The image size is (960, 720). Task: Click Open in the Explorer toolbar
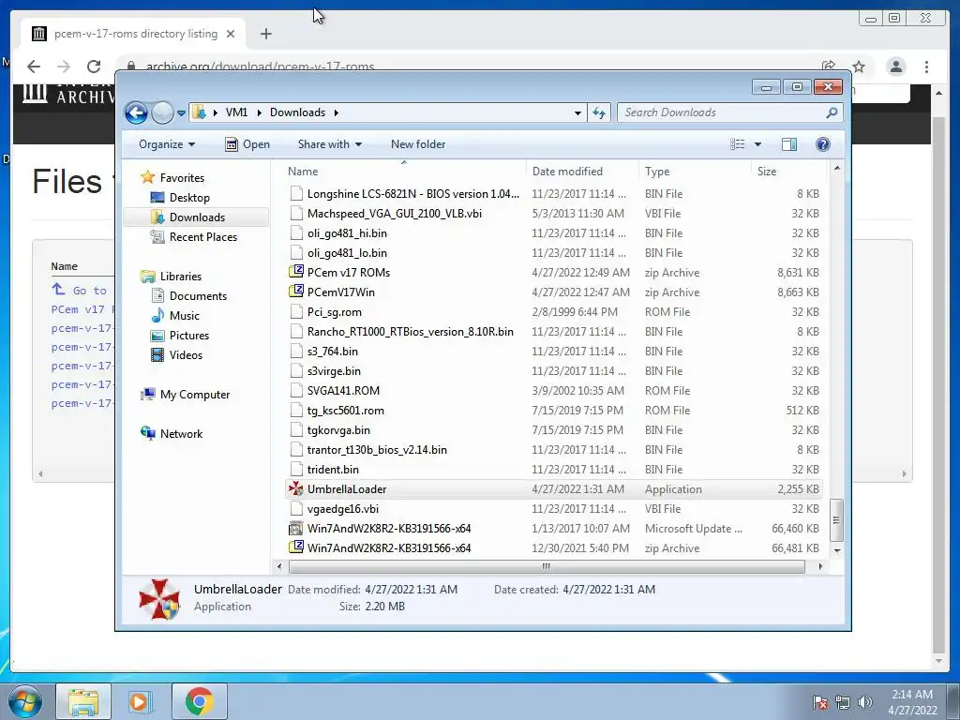247,144
